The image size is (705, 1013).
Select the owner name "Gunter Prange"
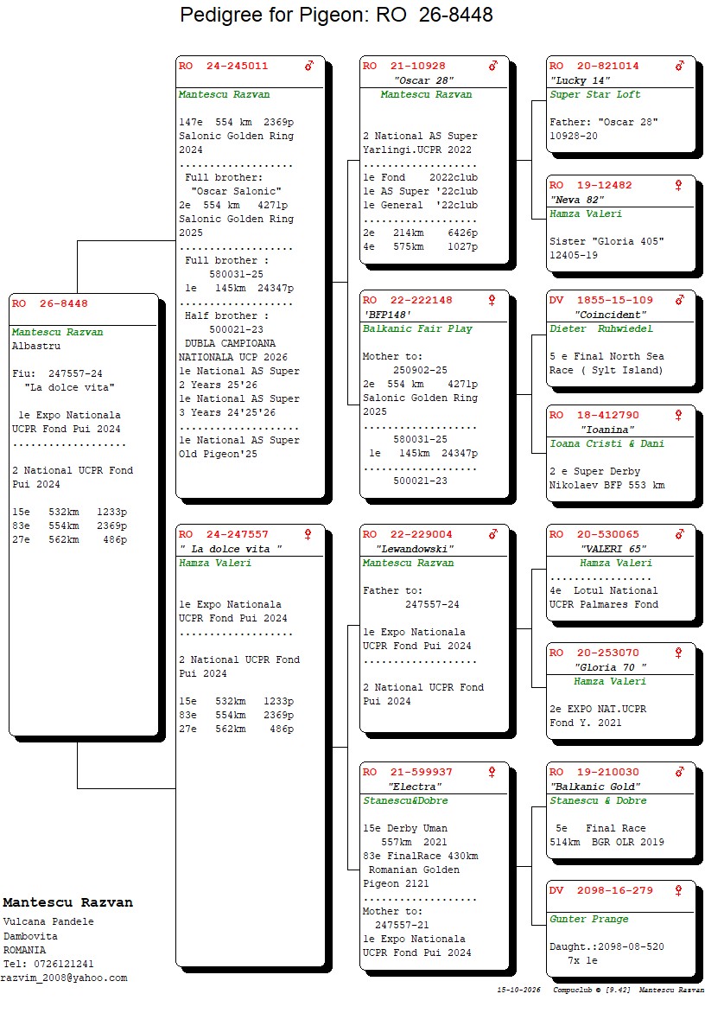click(589, 920)
